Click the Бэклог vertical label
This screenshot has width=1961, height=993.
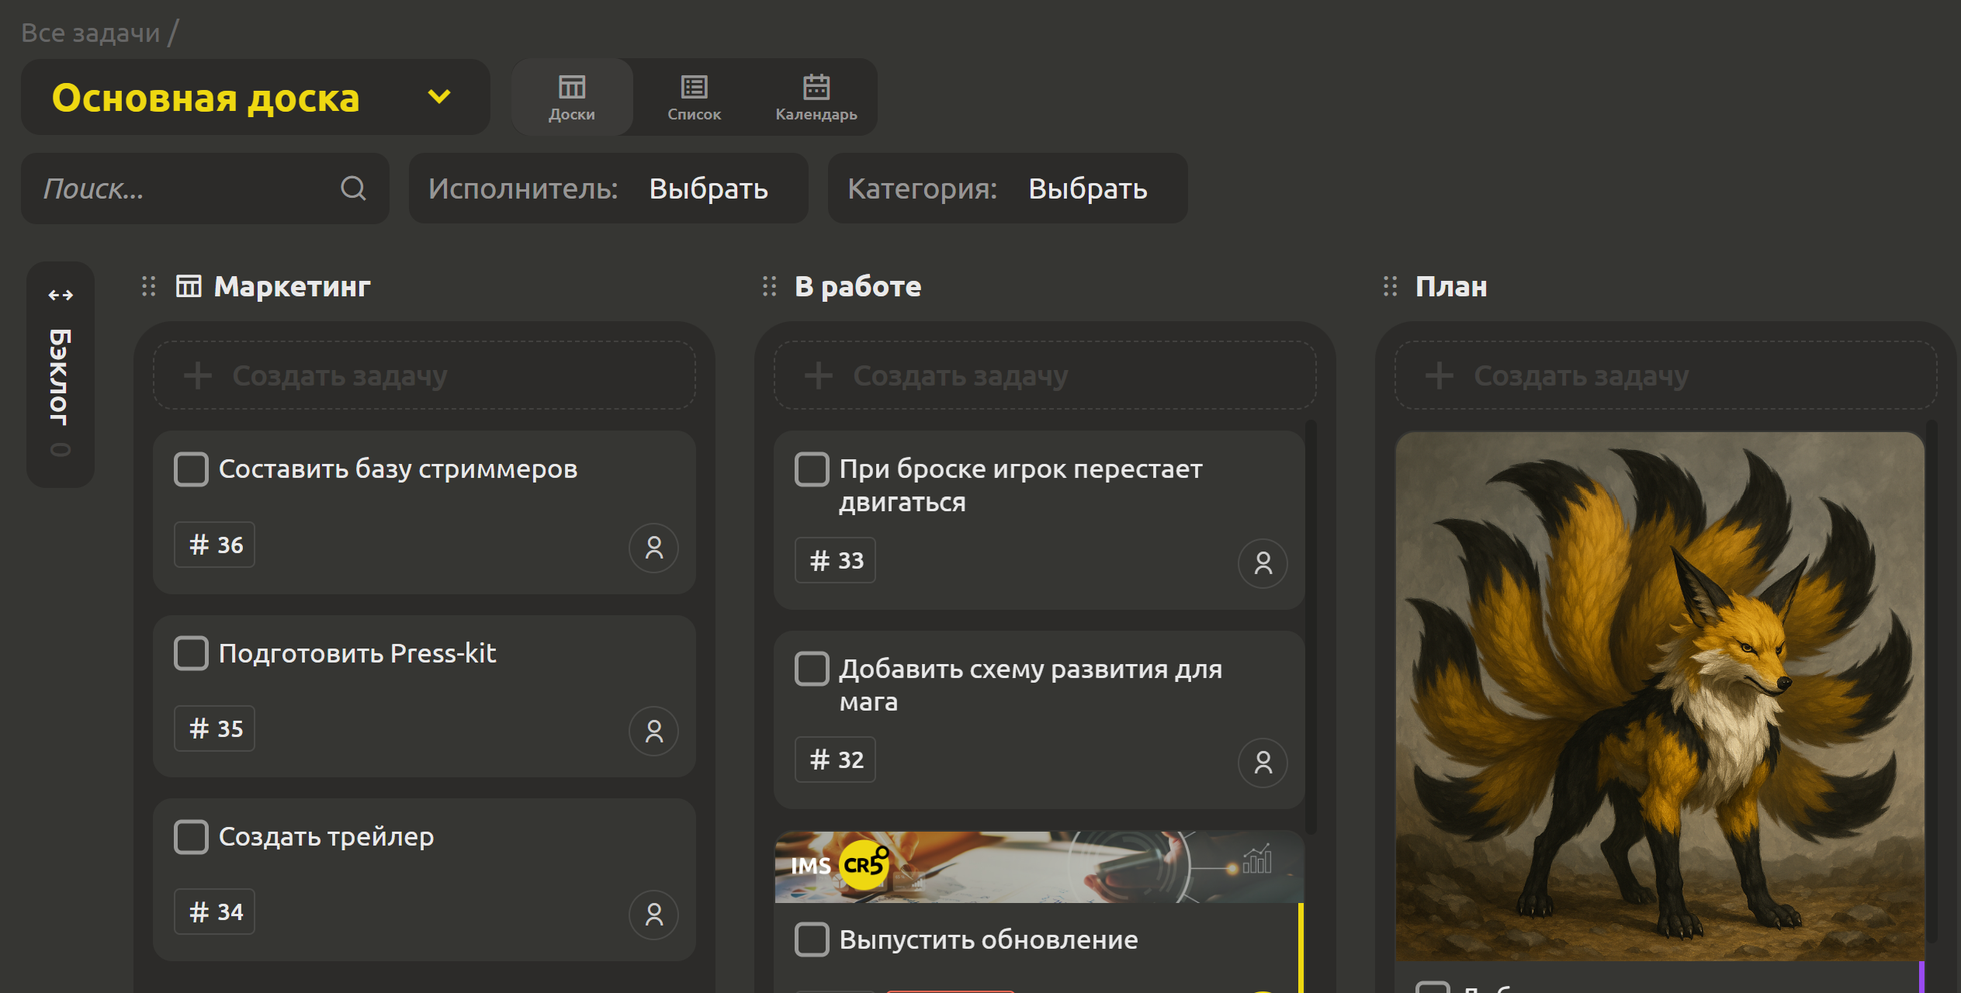(60, 377)
